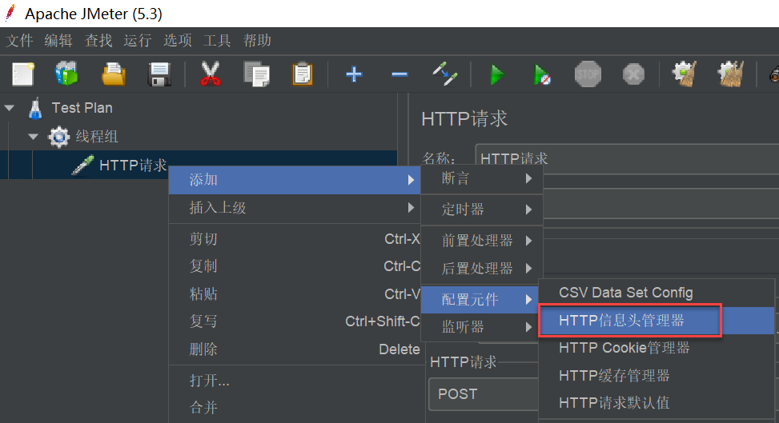This screenshot has height=423, width=779.
Task: Open the 帮助 menu
Action: click(x=257, y=41)
